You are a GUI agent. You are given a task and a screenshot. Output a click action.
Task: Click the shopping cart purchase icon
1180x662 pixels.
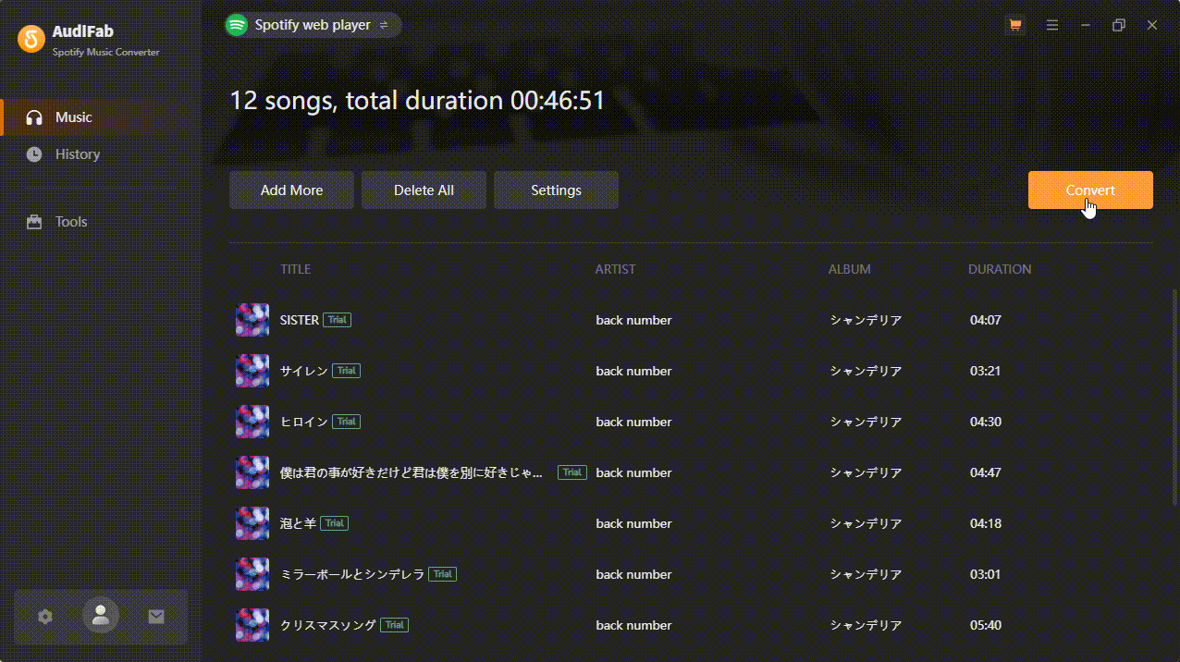click(1014, 24)
